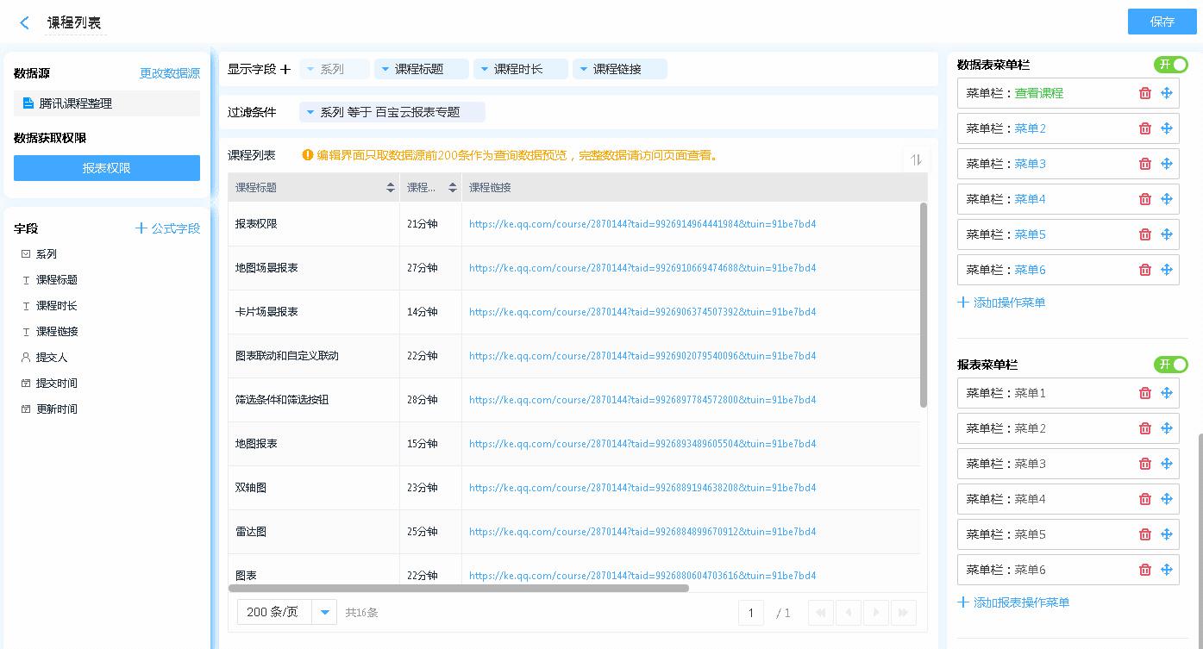Sort by 课程标题 column header arrows
This screenshot has width=1203, height=649.
[391, 188]
